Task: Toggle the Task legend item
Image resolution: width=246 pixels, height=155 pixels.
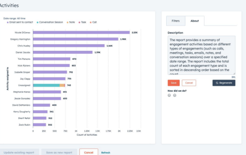Action: (82, 23)
